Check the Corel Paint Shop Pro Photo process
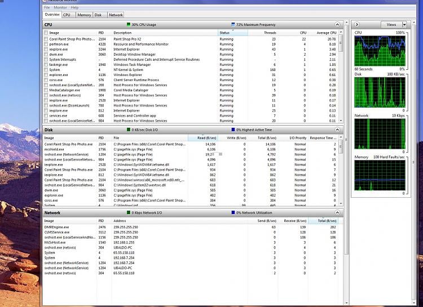 click(x=46, y=39)
